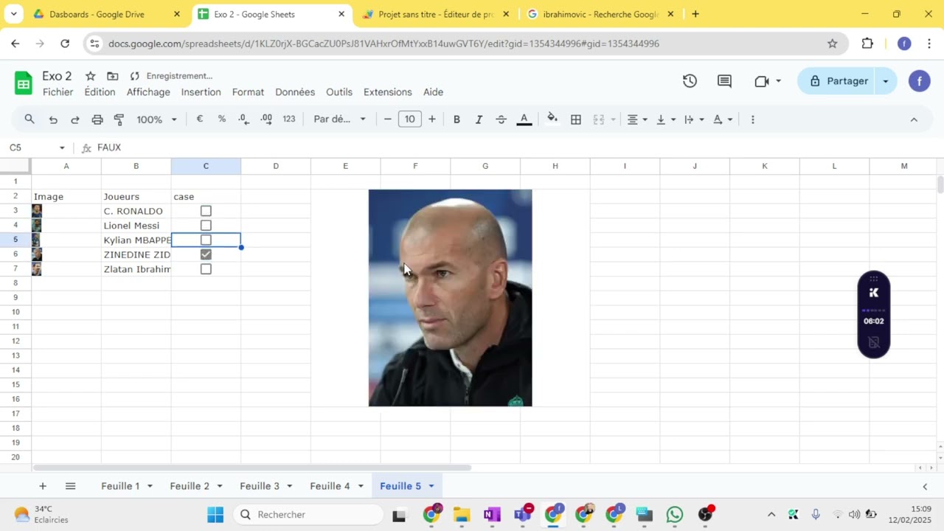
Task: Decrease decimal places
Action: point(243,119)
